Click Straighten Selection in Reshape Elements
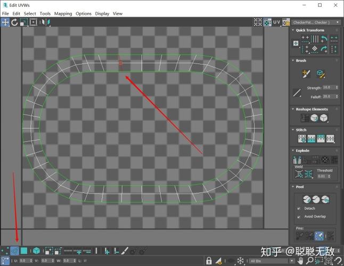This screenshot has width=344, height=266. coord(305,118)
